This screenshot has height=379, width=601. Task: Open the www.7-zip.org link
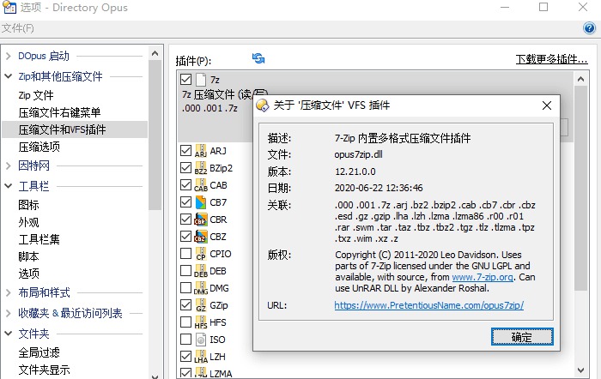pos(483,277)
